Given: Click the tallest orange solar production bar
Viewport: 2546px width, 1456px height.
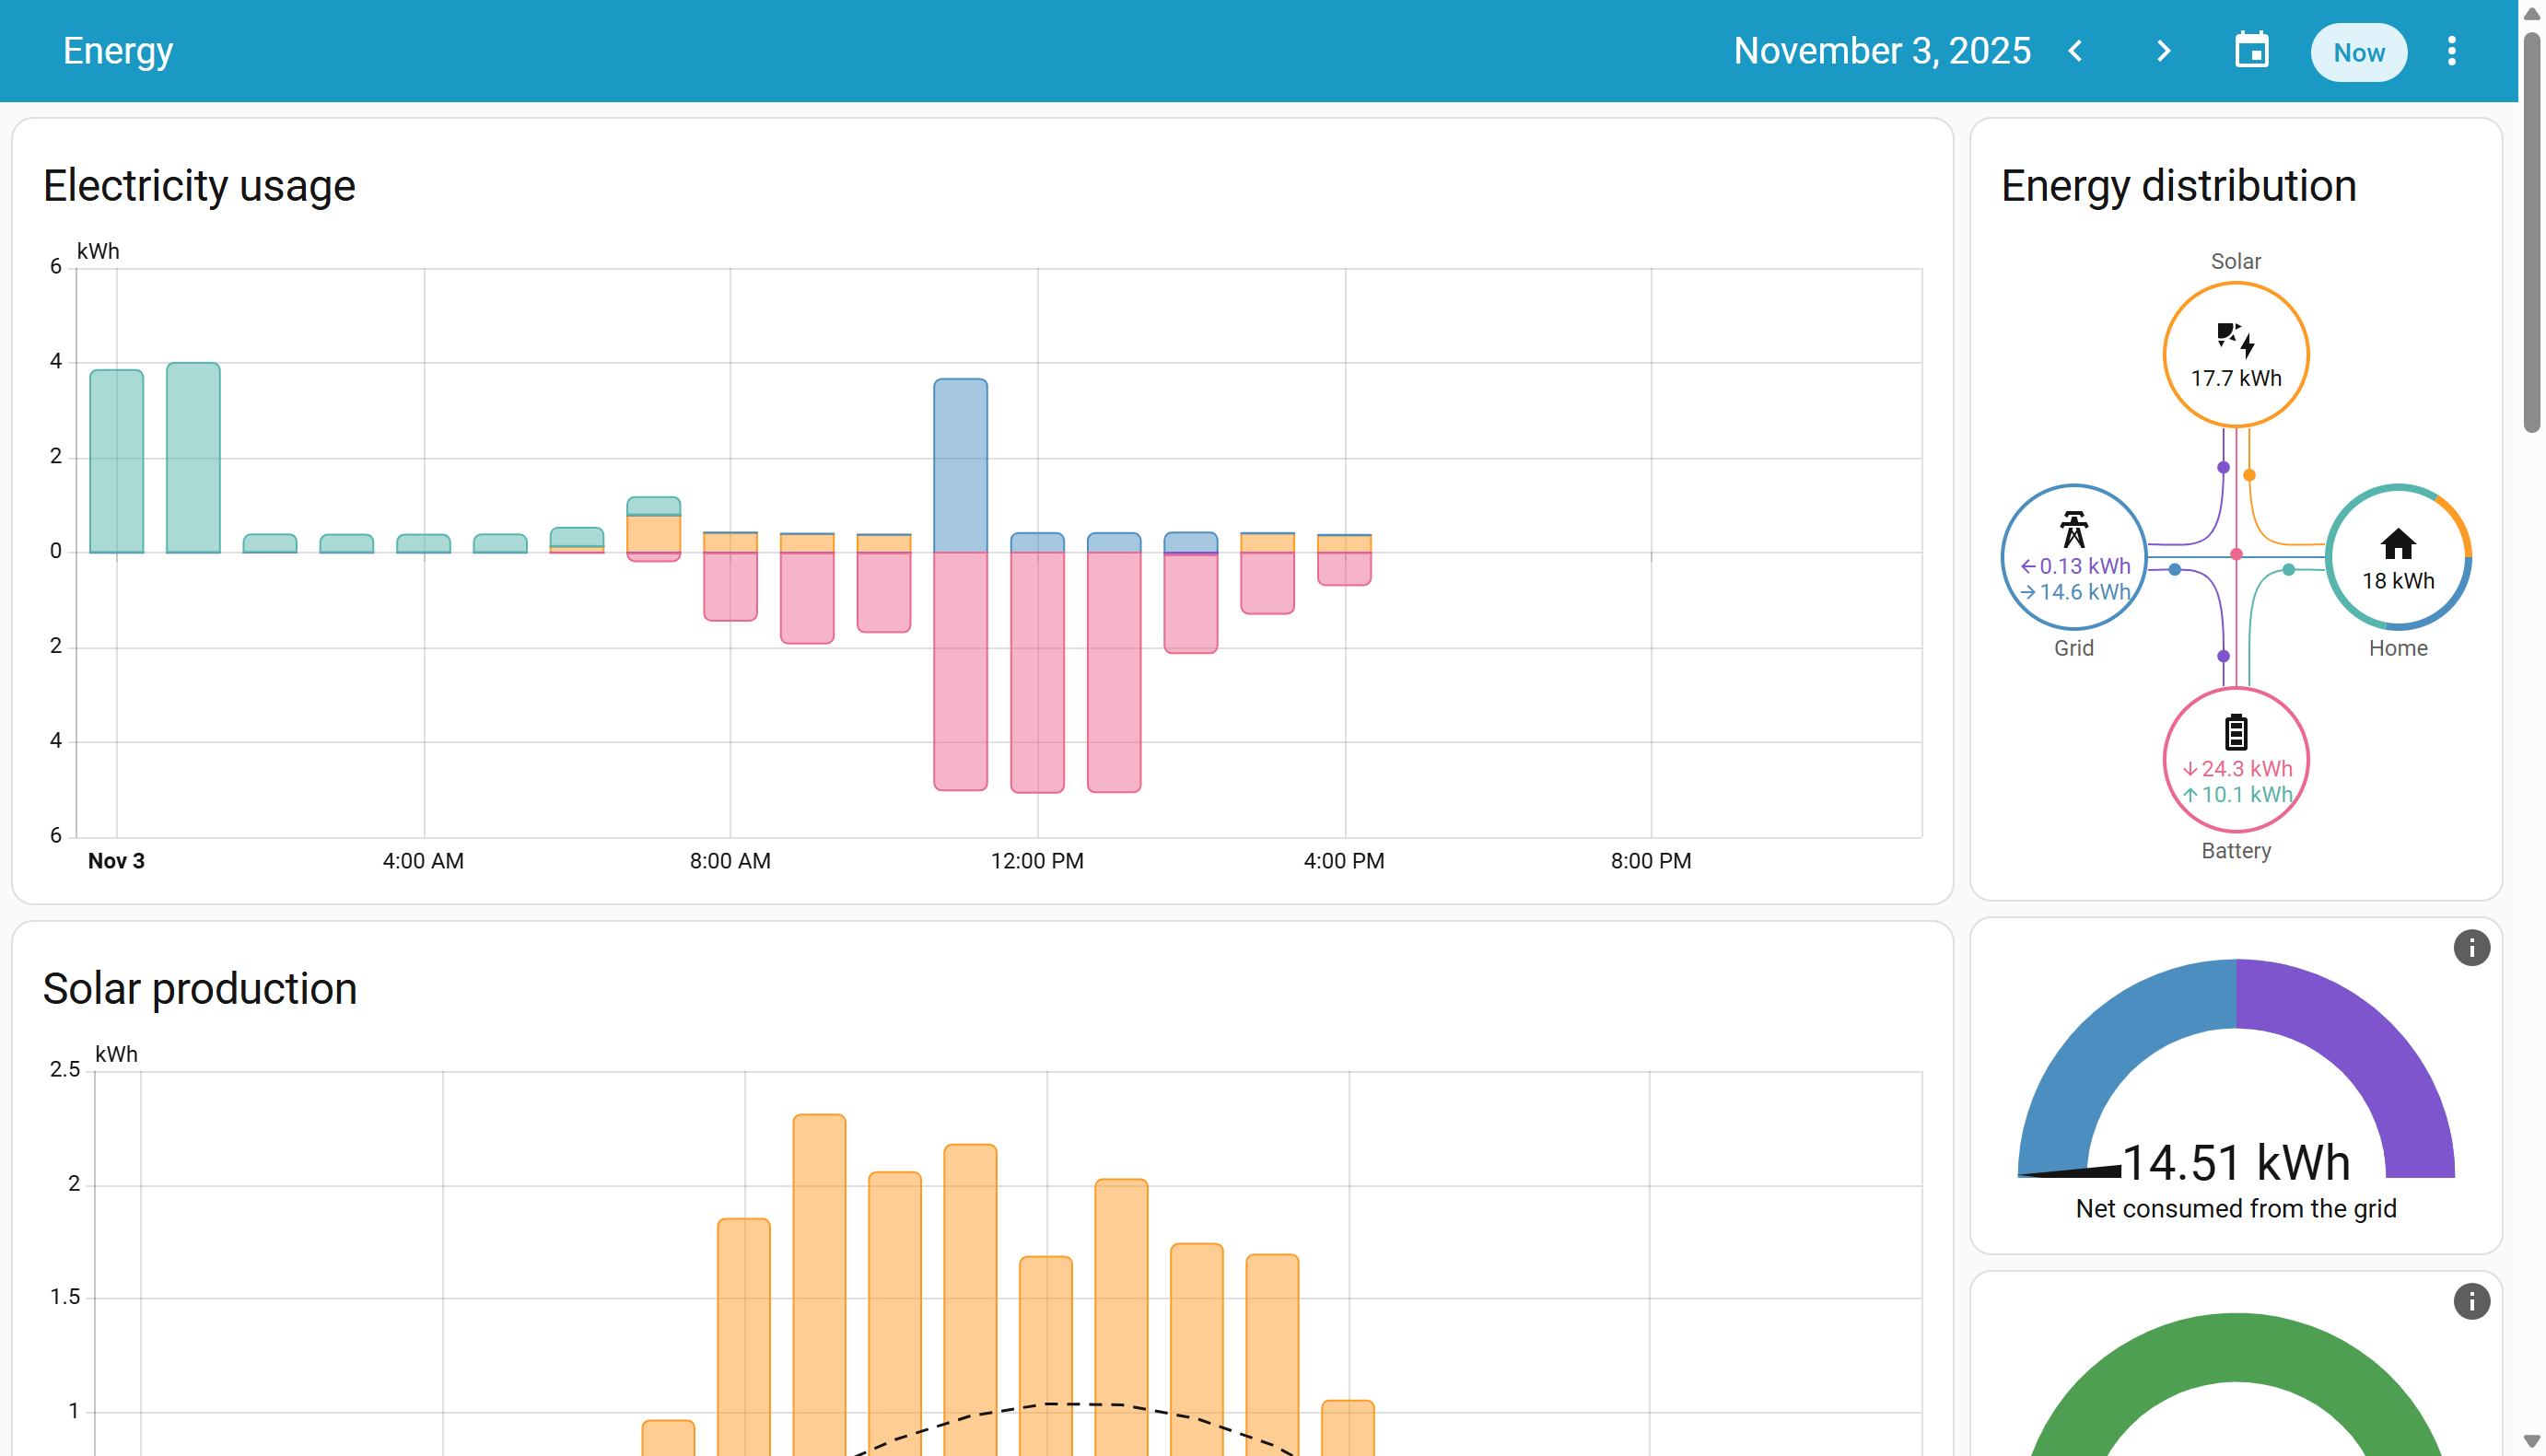Looking at the screenshot, I should [x=819, y=1280].
